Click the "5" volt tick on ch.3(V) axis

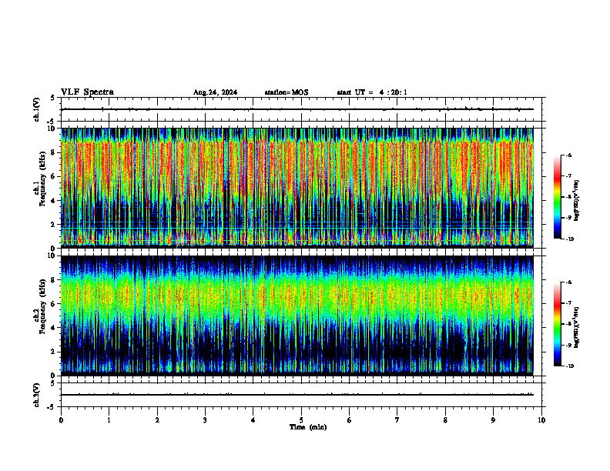[x=52, y=383]
